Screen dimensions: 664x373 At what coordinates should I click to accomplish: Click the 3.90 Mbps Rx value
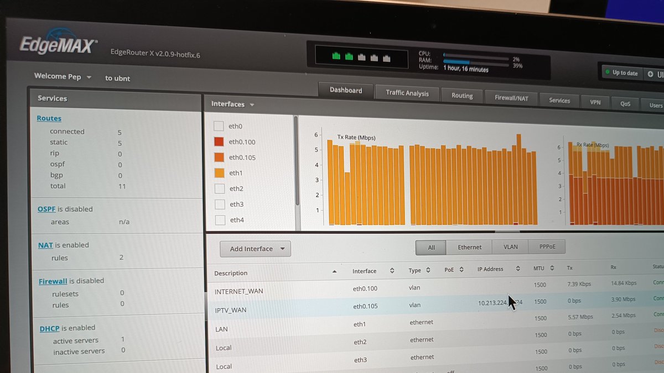(624, 299)
